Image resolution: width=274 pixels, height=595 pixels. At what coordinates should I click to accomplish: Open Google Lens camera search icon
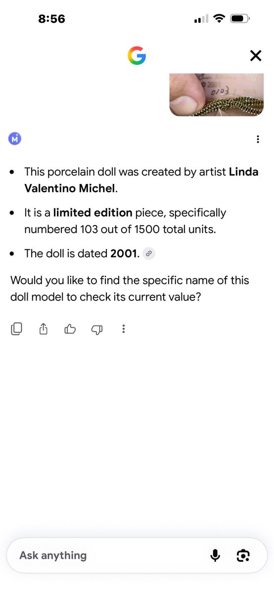[x=243, y=555]
